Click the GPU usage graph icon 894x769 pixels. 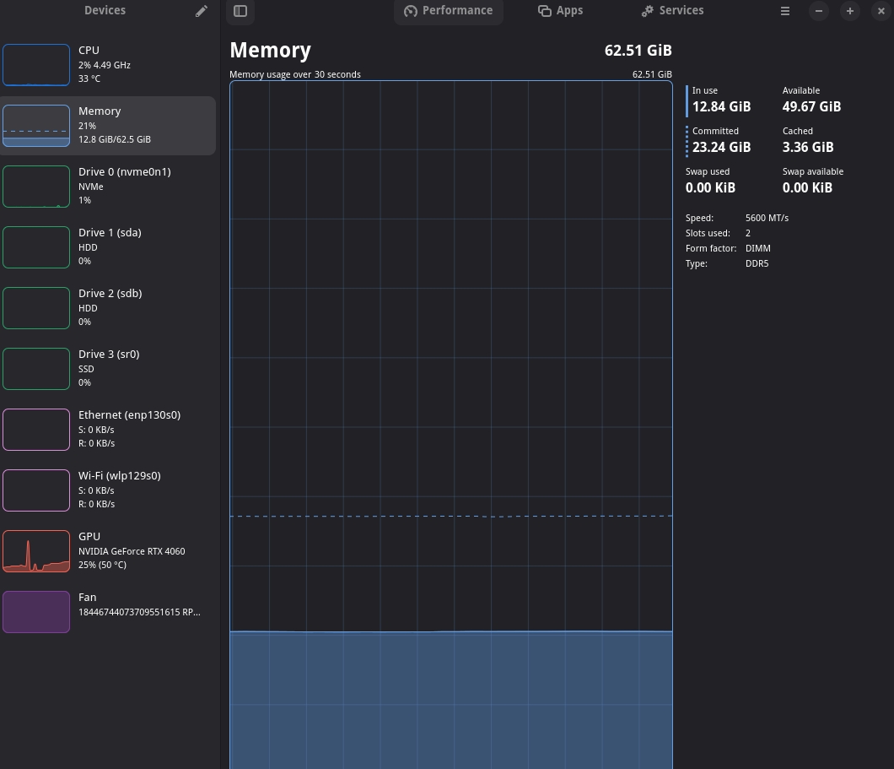tap(36, 551)
